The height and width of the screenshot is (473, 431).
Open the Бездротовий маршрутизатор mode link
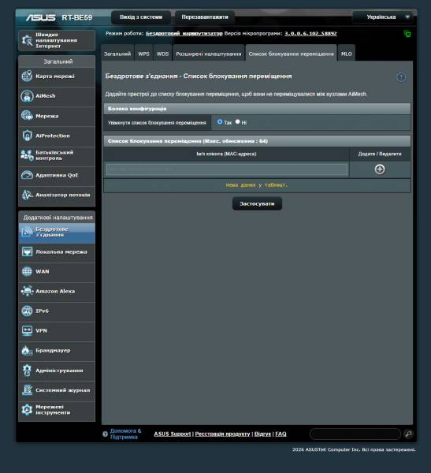pos(184,33)
